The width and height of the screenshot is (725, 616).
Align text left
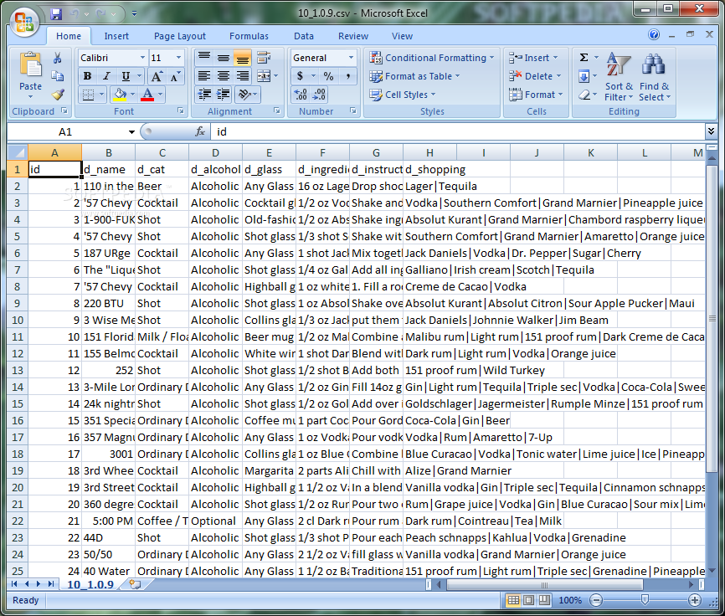tap(204, 76)
